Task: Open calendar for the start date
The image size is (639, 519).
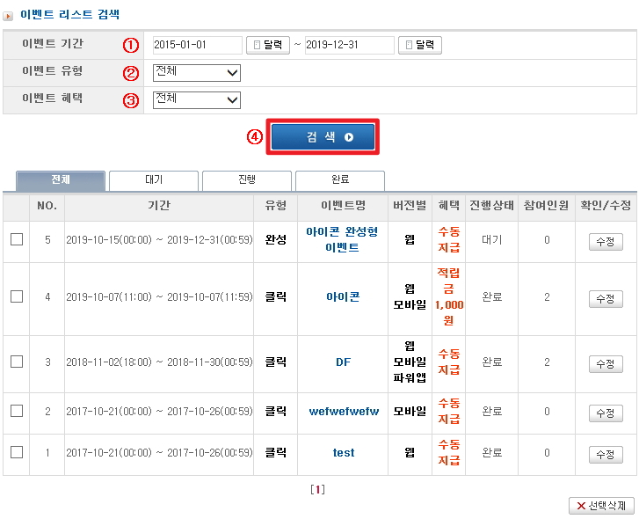Action: pos(268,45)
